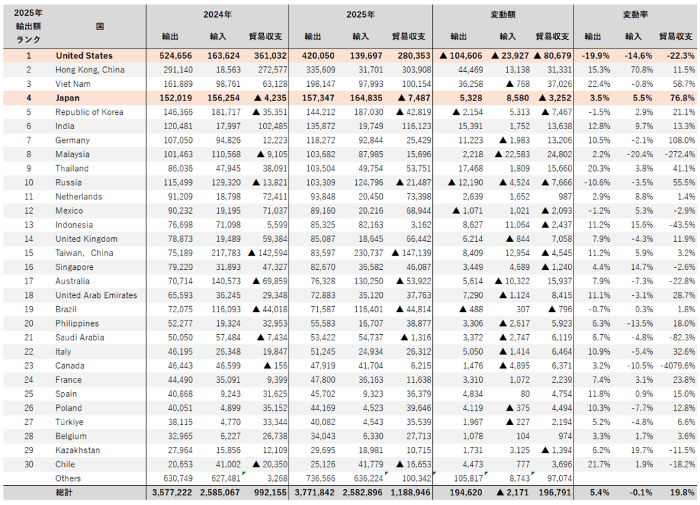
Task: Click the 変動額 column group header
Action: click(x=502, y=14)
